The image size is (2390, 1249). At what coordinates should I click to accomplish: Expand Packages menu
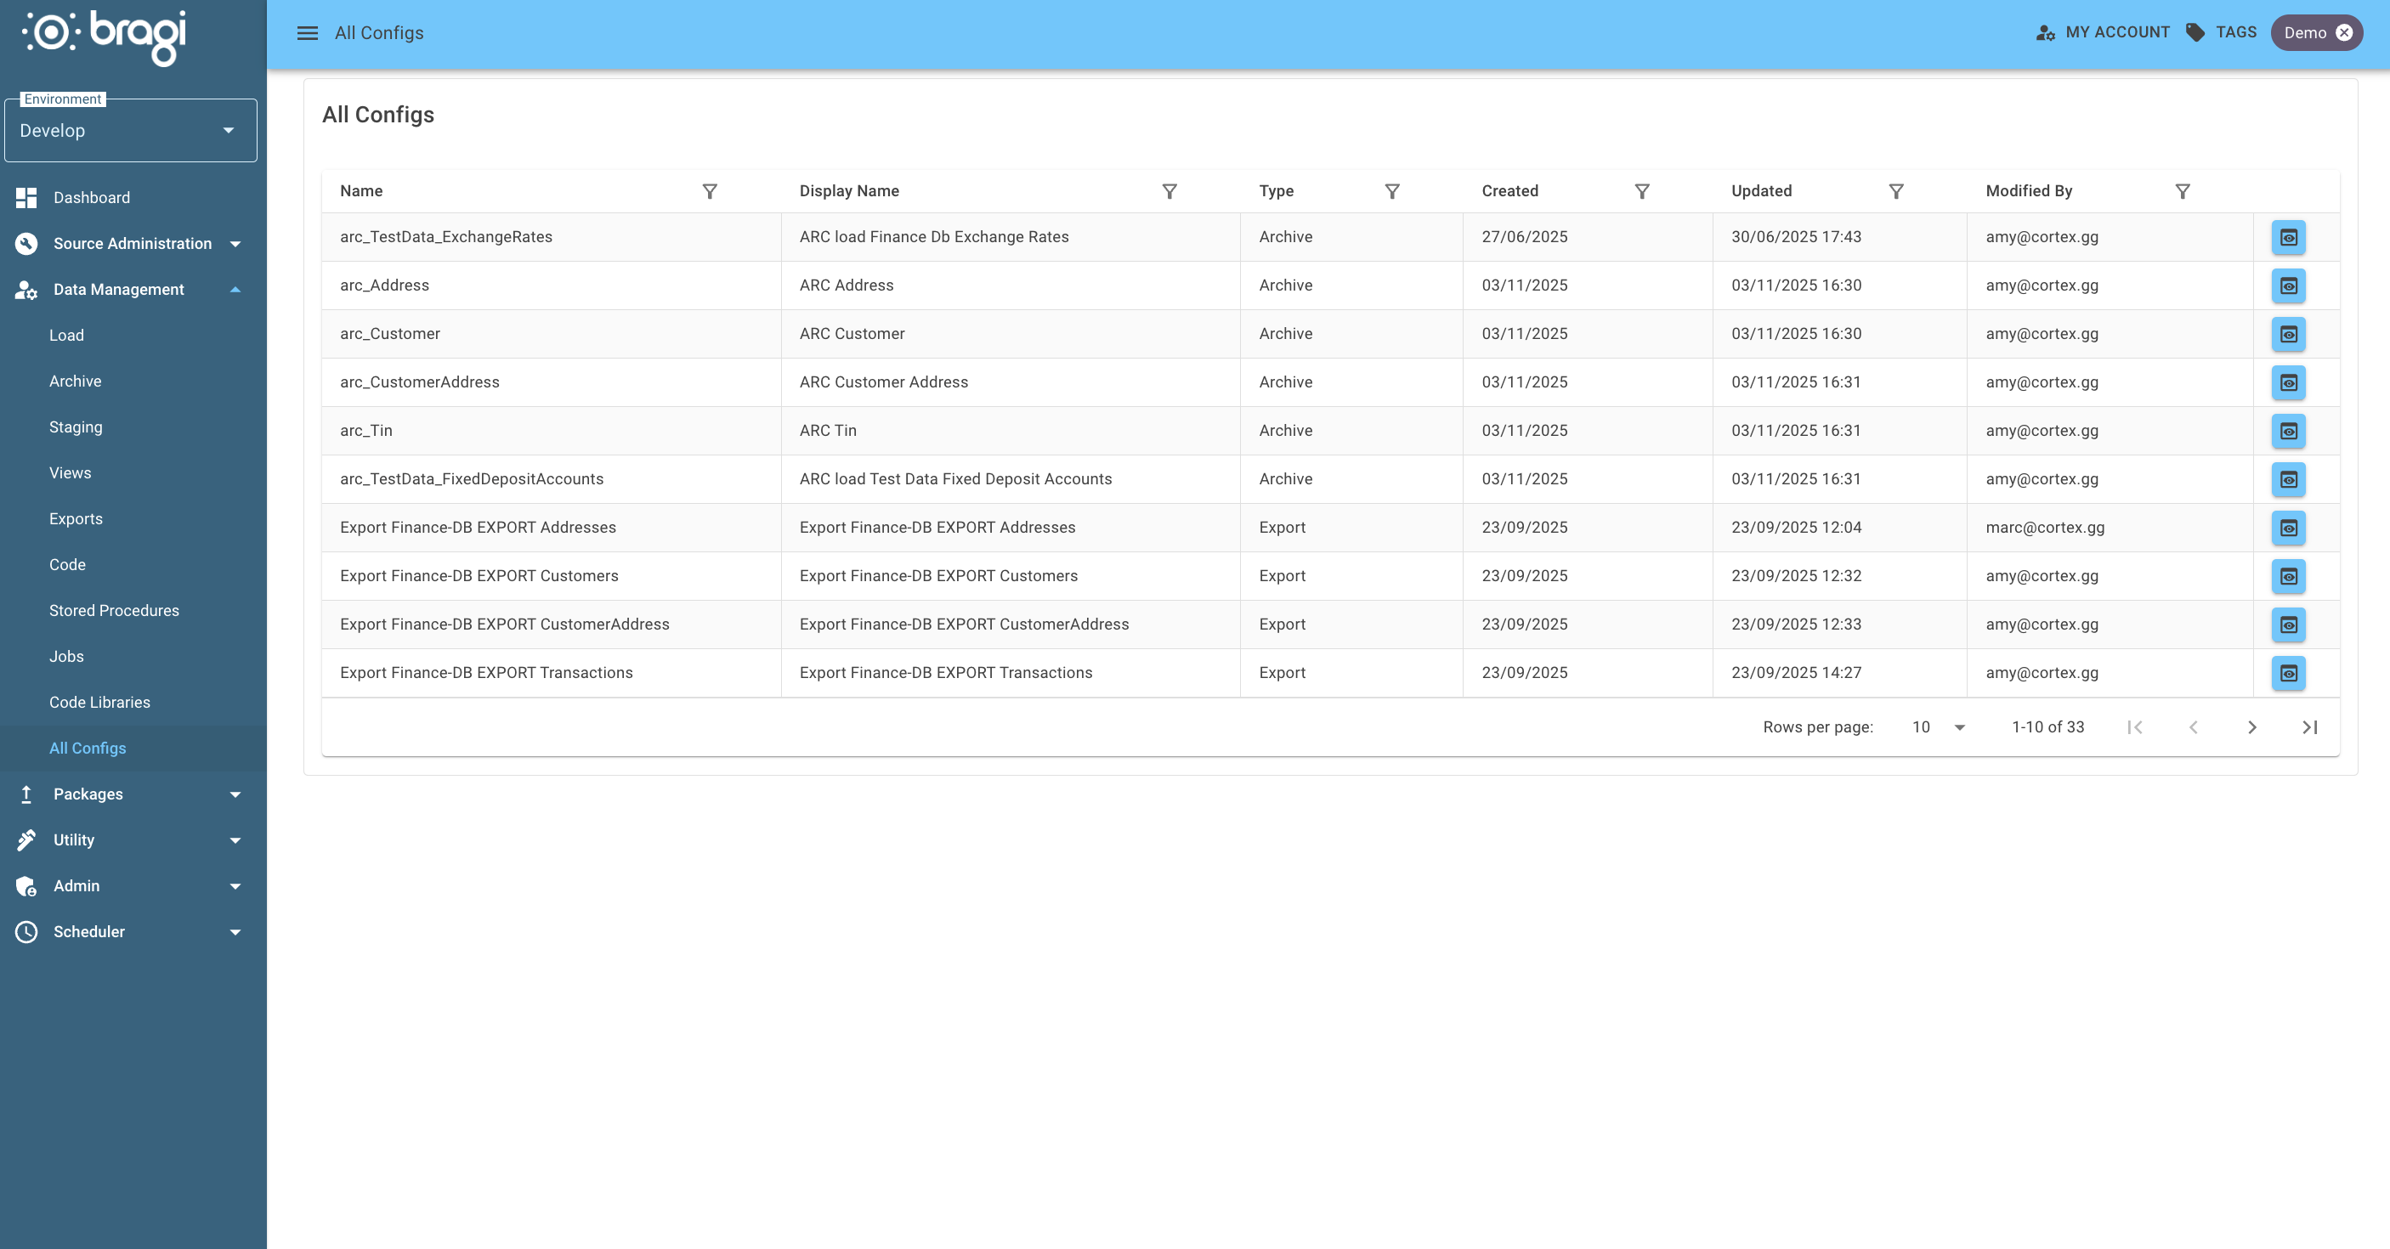tap(133, 794)
